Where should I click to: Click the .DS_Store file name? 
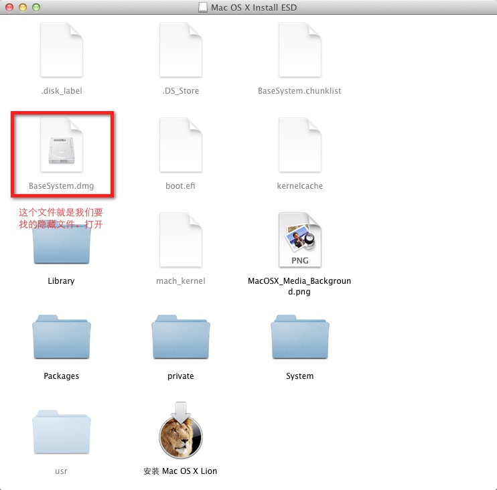click(181, 91)
